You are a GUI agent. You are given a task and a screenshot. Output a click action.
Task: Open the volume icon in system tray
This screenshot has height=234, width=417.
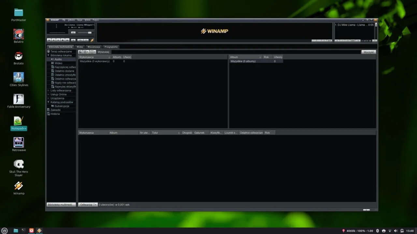pyautogui.click(x=396, y=231)
